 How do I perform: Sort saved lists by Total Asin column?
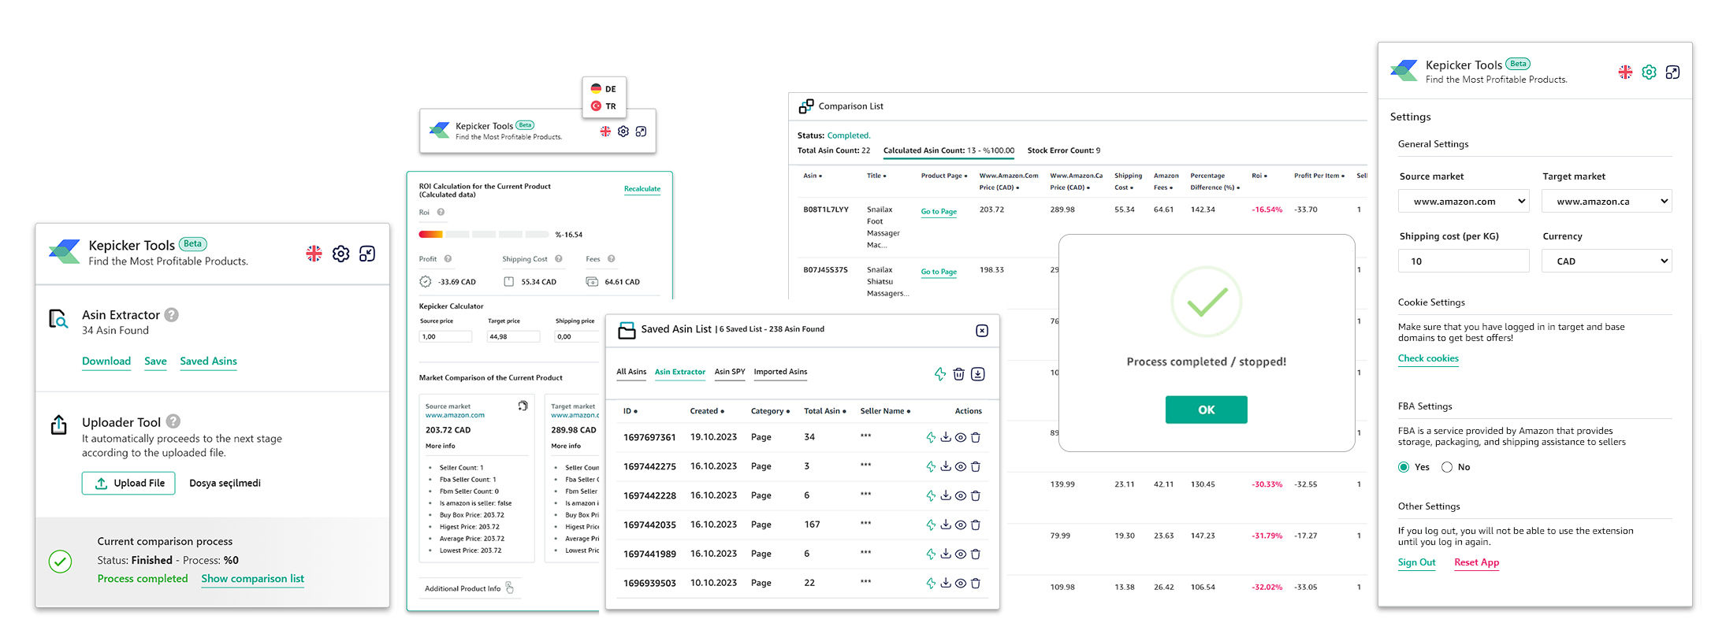coord(825,411)
